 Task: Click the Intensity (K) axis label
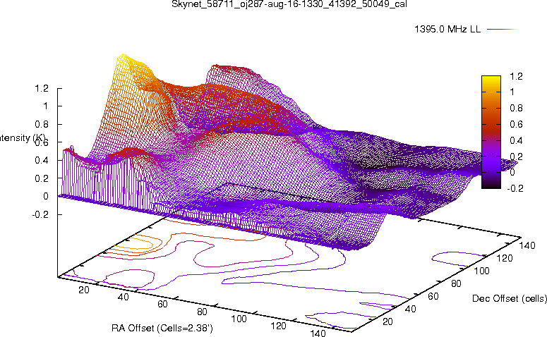pyautogui.click(x=23, y=138)
